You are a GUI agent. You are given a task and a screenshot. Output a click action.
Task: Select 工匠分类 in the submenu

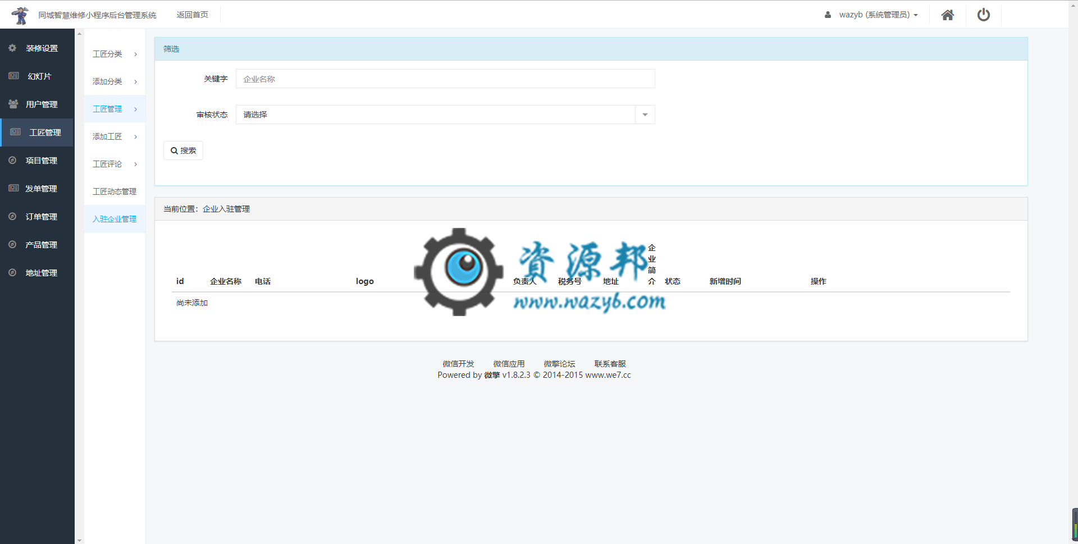point(107,54)
